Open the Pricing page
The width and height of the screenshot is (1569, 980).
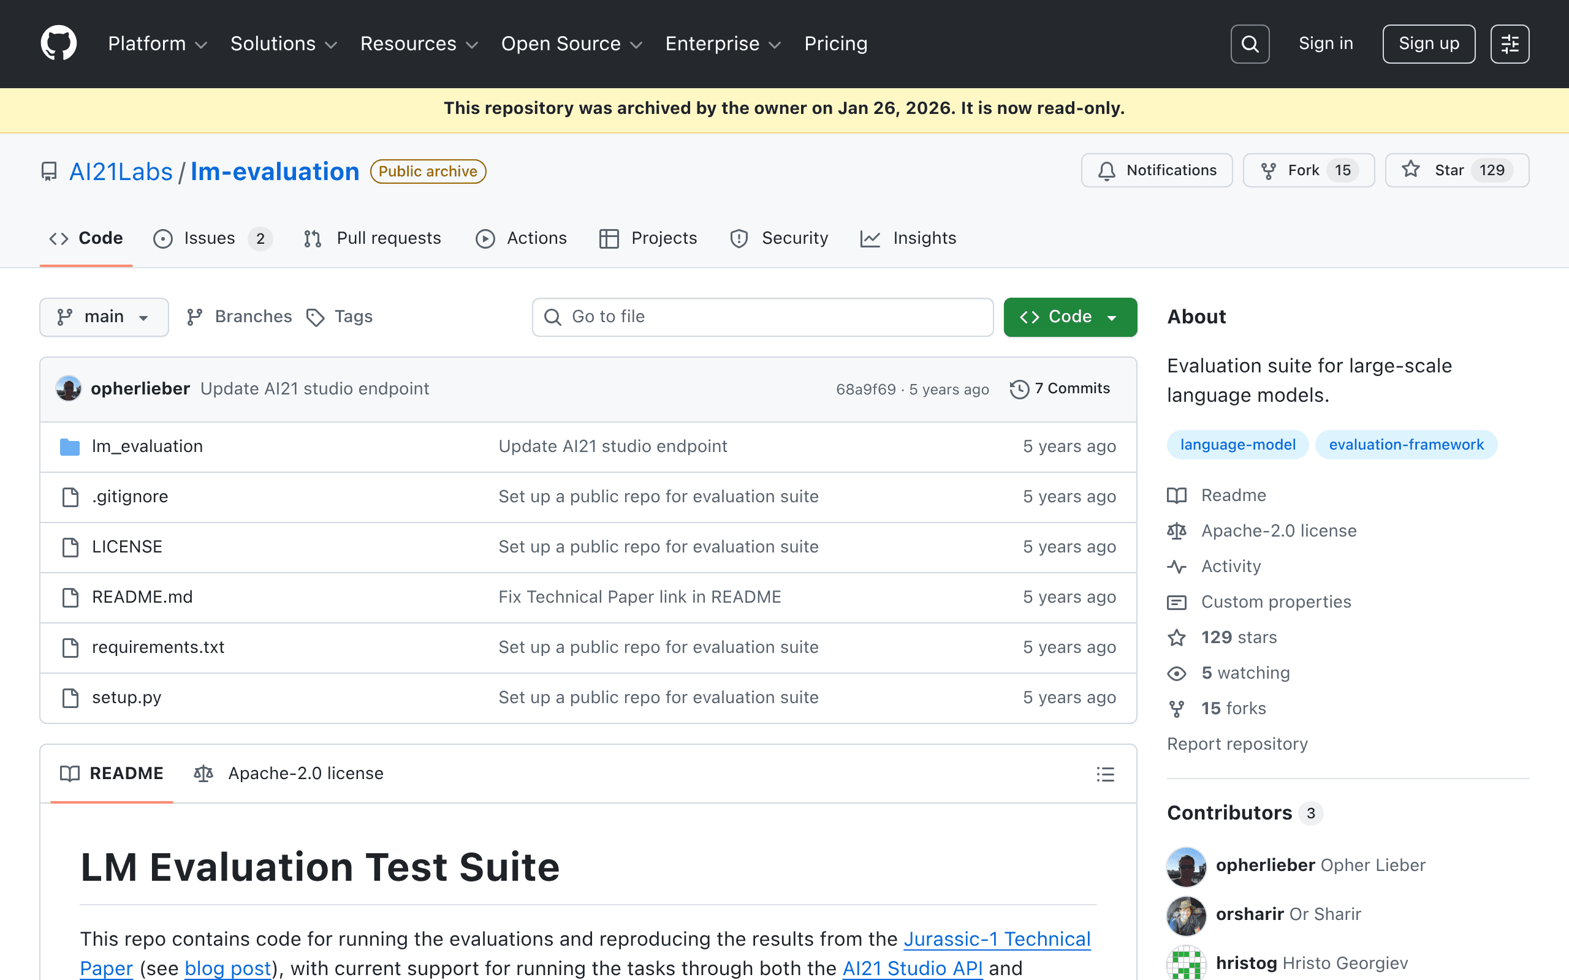click(836, 43)
